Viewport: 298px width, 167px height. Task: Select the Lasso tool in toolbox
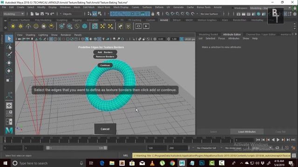click(x=9, y=47)
